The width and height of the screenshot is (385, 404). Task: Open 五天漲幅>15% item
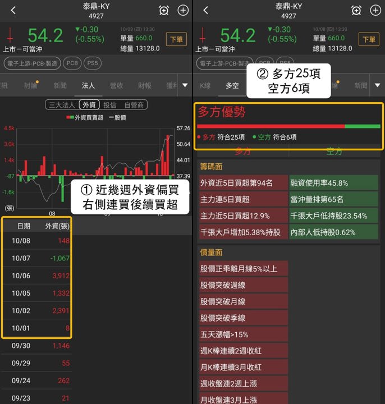pyautogui.click(x=244, y=334)
